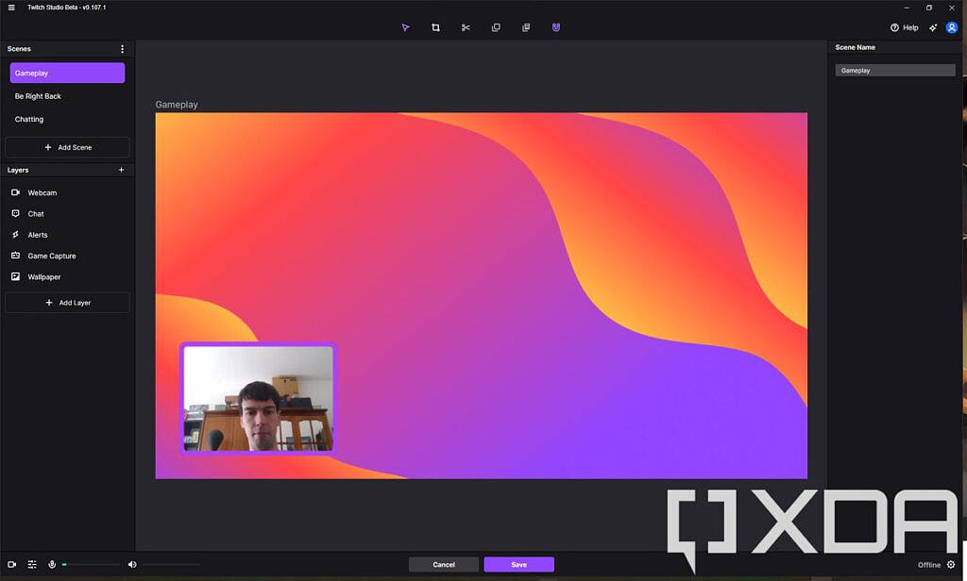This screenshot has height=581, width=967.
Task: Select the Chatting scene
Action: tap(29, 119)
